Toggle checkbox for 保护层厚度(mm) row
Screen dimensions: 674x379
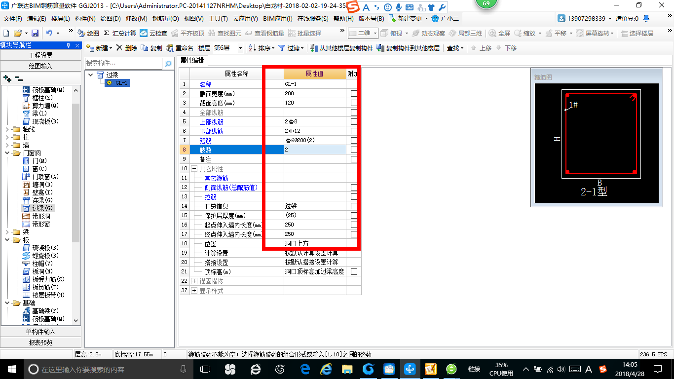[354, 216]
